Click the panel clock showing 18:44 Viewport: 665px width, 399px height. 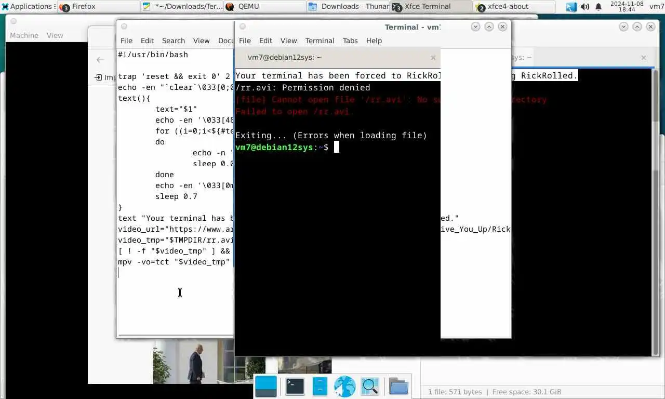[x=627, y=6]
